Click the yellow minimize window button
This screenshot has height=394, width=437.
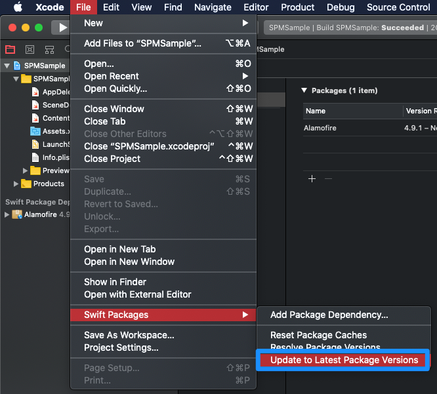click(x=26, y=28)
